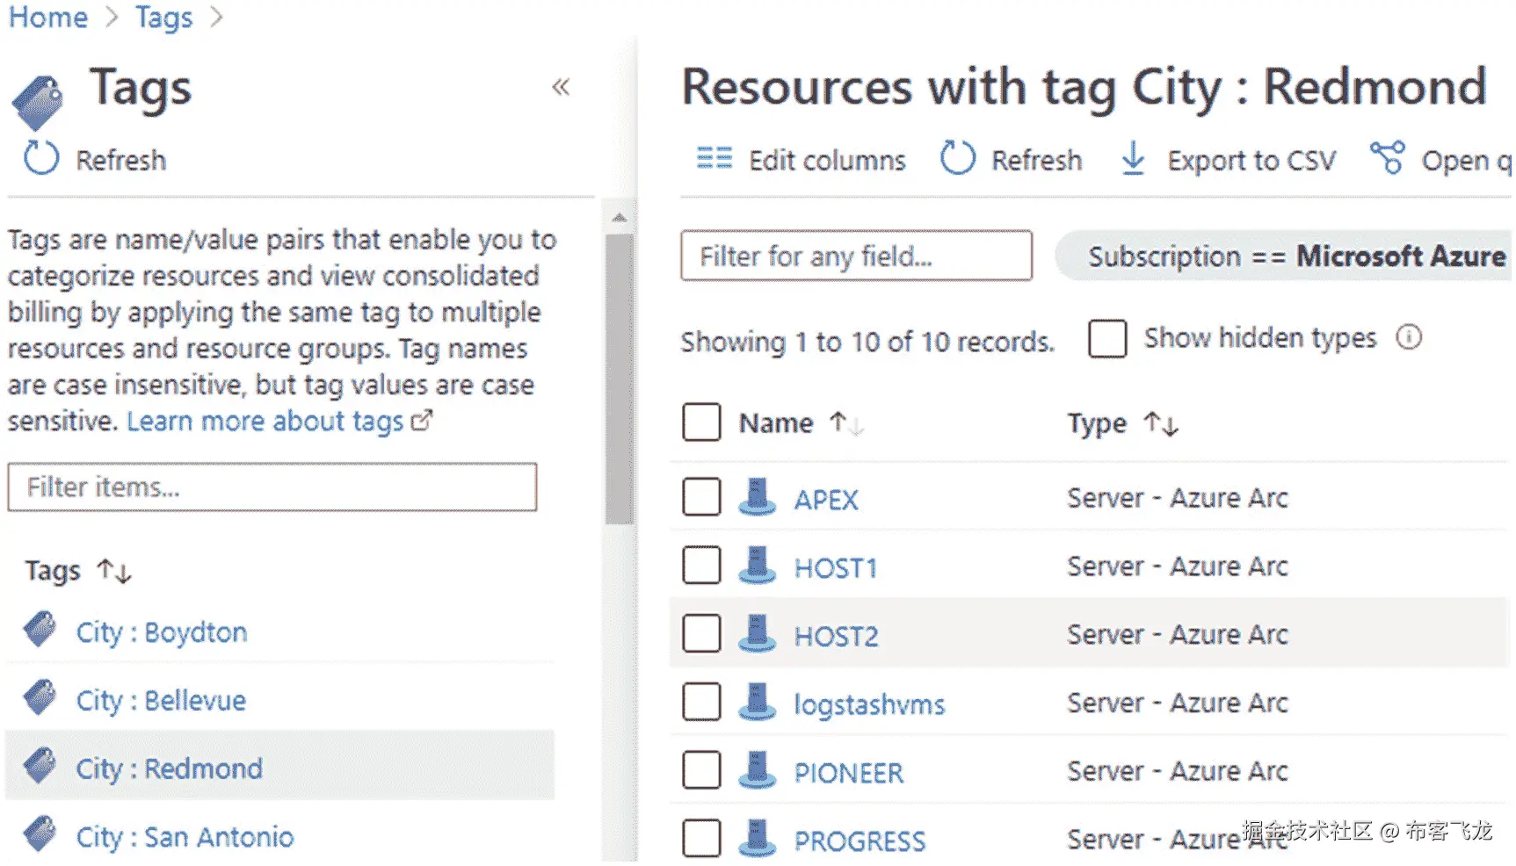This screenshot has width=1516, height=866.
Task: Open the Learn more about tags link
Action: pyautogui.click(x=265, y=422)
